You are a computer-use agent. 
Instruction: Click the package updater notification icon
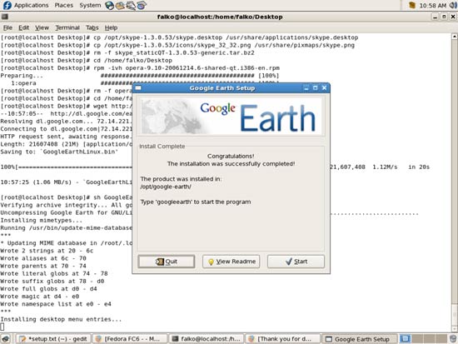pos(412,5)
